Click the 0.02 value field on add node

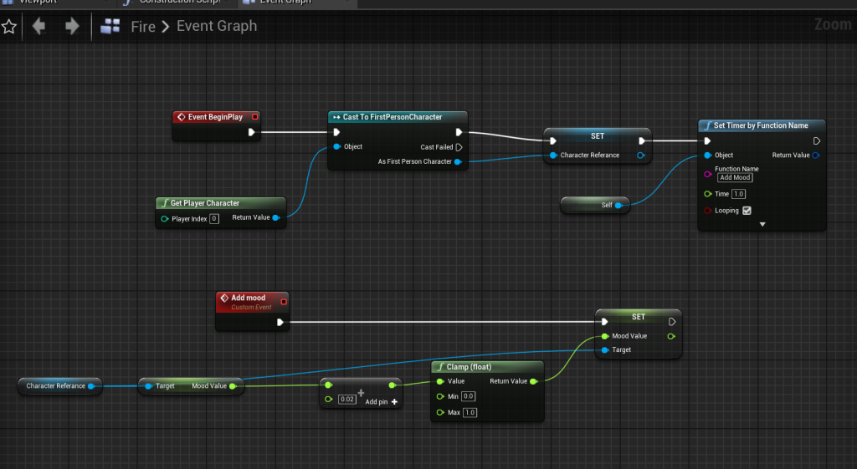click(347, 399)
